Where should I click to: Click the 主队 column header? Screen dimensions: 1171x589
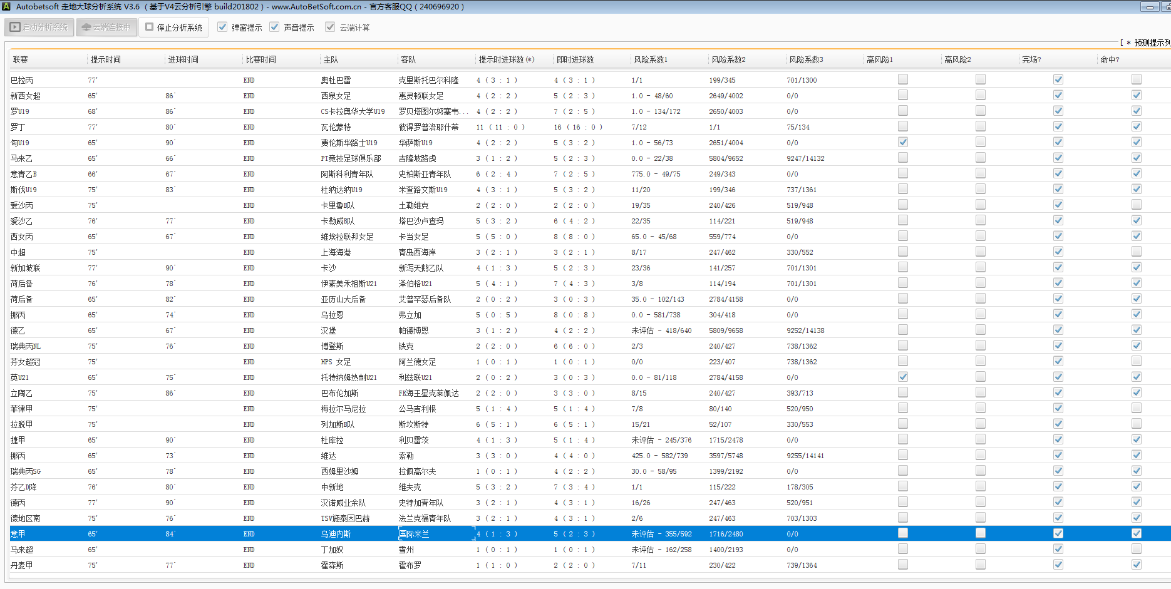[x=331, y=60]
